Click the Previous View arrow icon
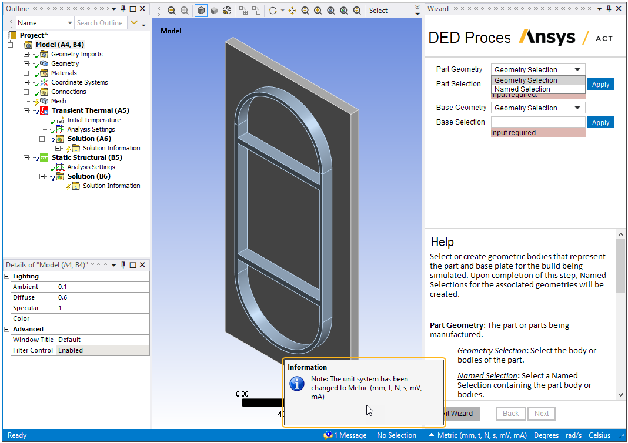 tap(172, 10)
